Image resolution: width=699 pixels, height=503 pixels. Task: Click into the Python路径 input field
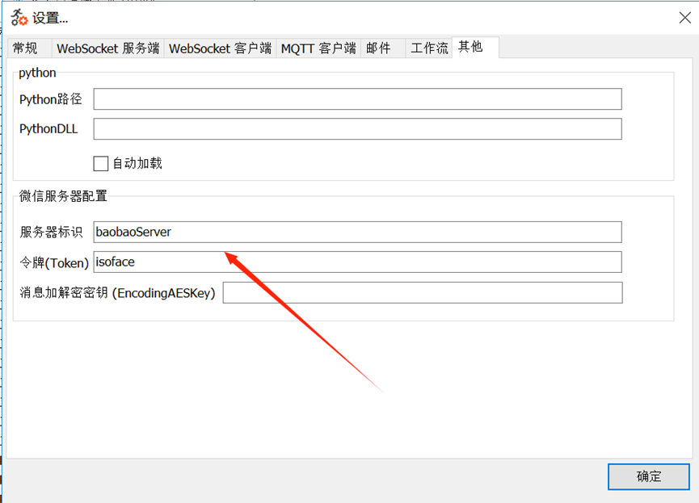pos(357,99)
